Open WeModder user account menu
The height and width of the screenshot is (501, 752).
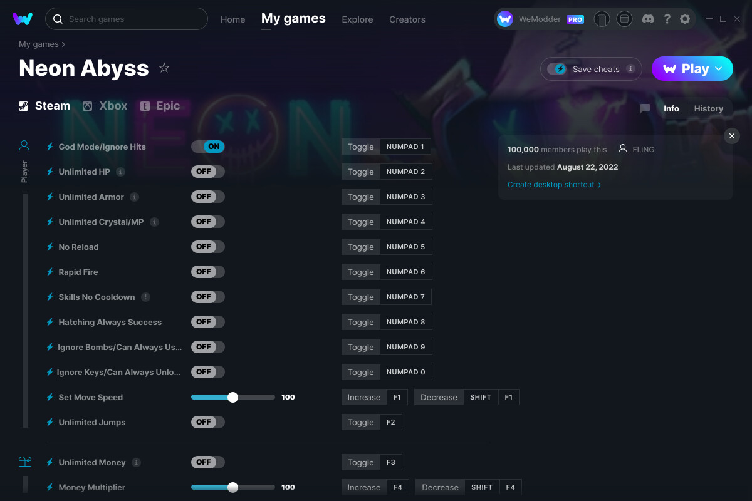pos(541,19)
